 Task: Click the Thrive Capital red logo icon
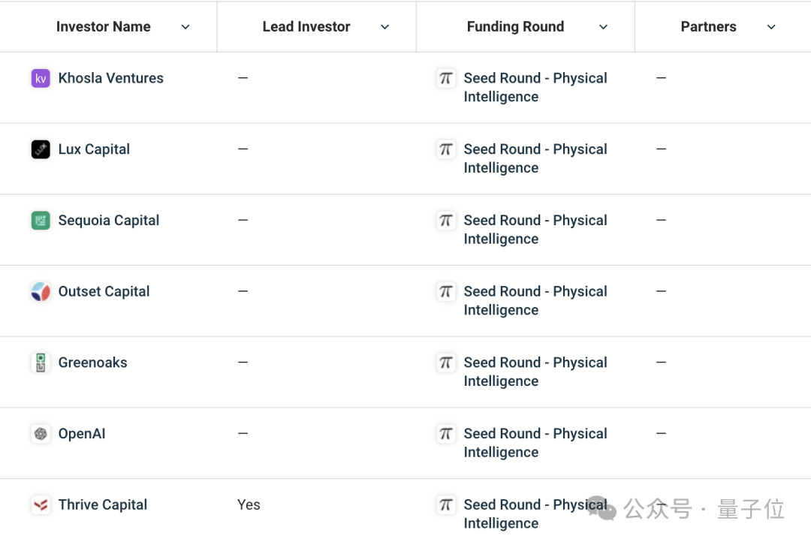click(41, 505)
